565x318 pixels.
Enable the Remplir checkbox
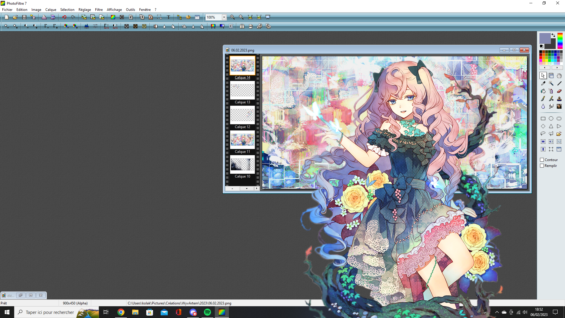542,166
